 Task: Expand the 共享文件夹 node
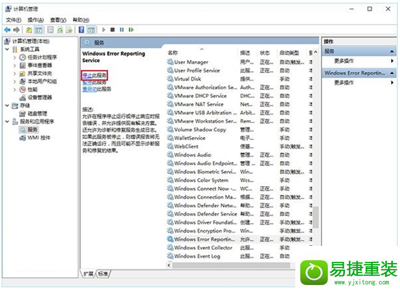(x=15, y=73)
